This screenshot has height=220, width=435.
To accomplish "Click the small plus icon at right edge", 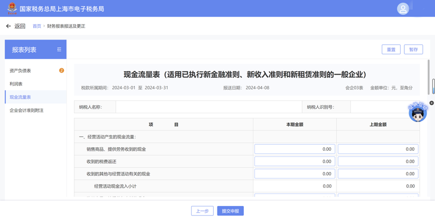I will pyautogui.click(x=431, y=103).
